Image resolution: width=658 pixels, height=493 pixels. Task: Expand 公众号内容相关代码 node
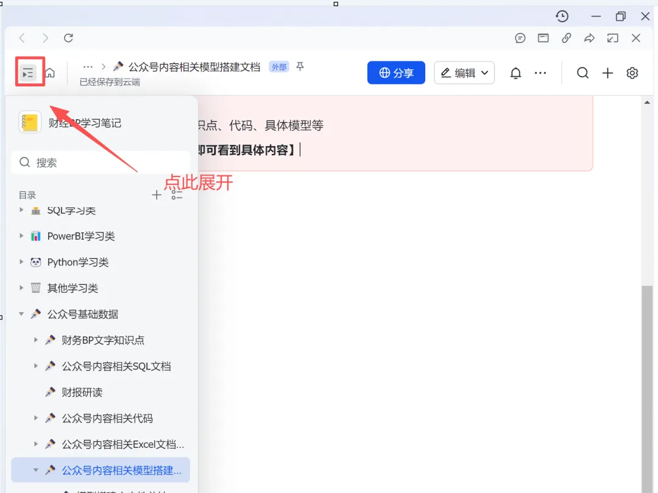(36, 418)
